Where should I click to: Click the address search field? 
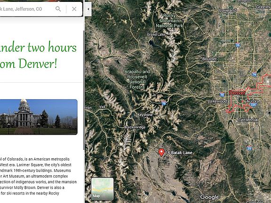(x=26, y=9)
